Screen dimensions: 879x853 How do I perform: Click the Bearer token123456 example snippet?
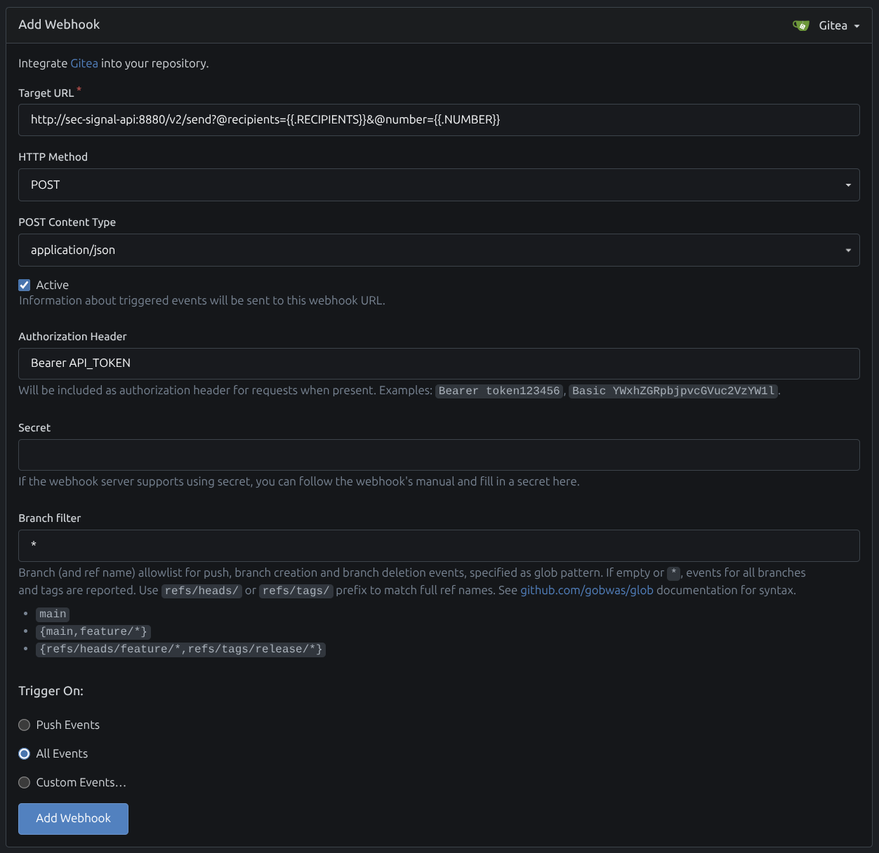click(x=499, y=391)
